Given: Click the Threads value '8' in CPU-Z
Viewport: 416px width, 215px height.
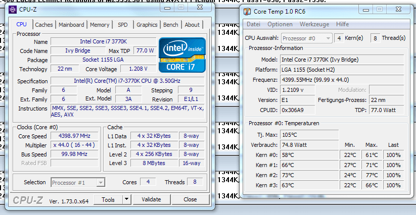Looking at the screenshot, I should coord(195,182).
